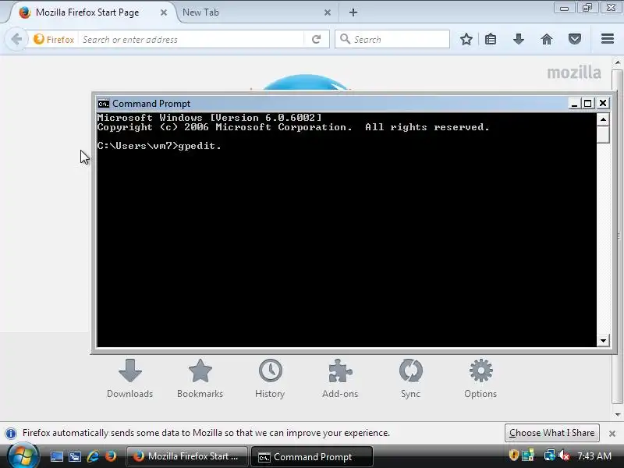Screen dimensions: 624x468
Task: Close the New Tab tab
Action: (x=328, y=12)
